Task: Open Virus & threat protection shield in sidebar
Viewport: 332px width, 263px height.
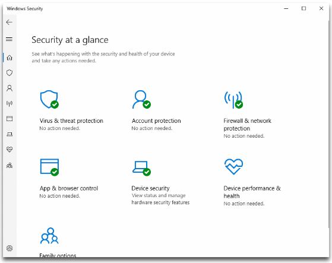Action: [10, 73]
